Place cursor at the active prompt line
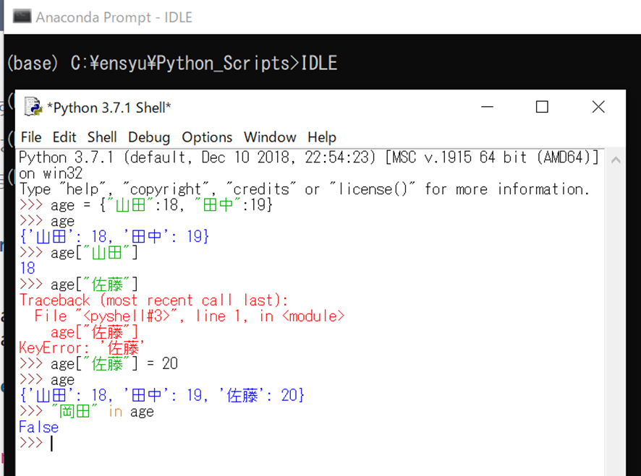The image size is (641, 476). [x=51, y=442]
